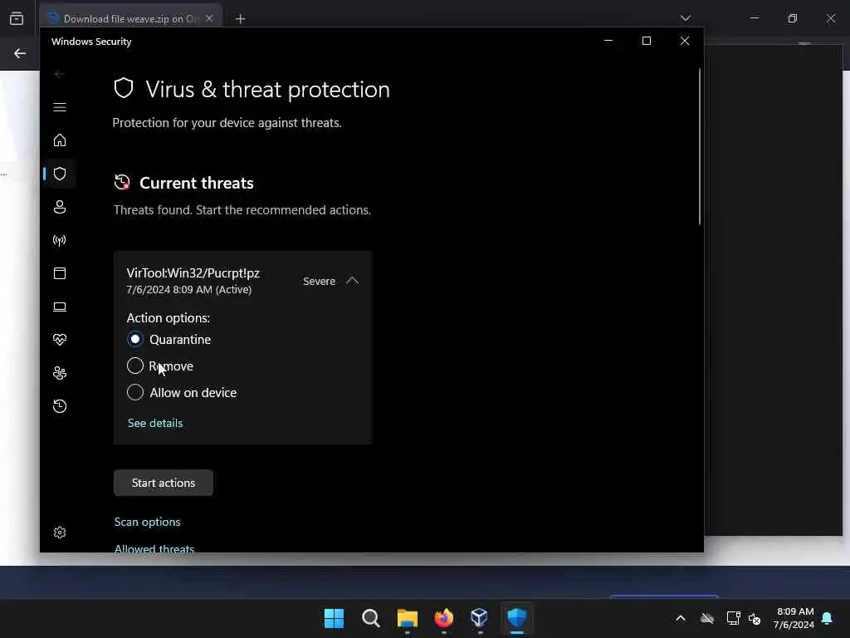Add a new browser tab
Image resolution: width=850 pixels, height=638 pixels.
(240, 19)
